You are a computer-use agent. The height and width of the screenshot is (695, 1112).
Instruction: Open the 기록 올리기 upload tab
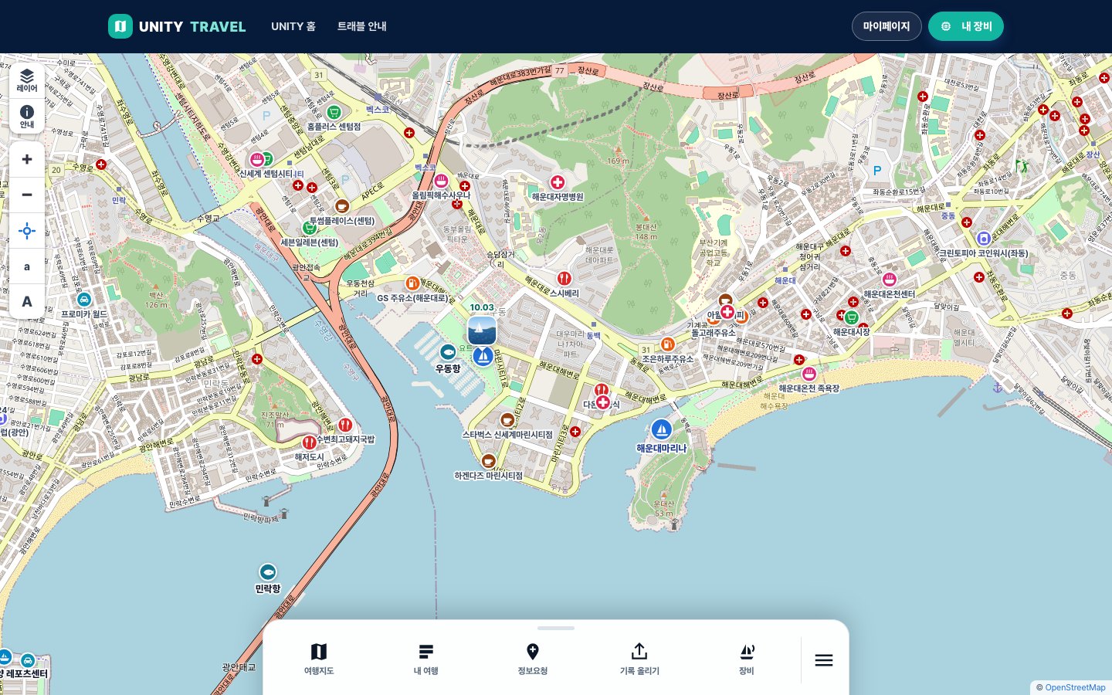[639, 659]
